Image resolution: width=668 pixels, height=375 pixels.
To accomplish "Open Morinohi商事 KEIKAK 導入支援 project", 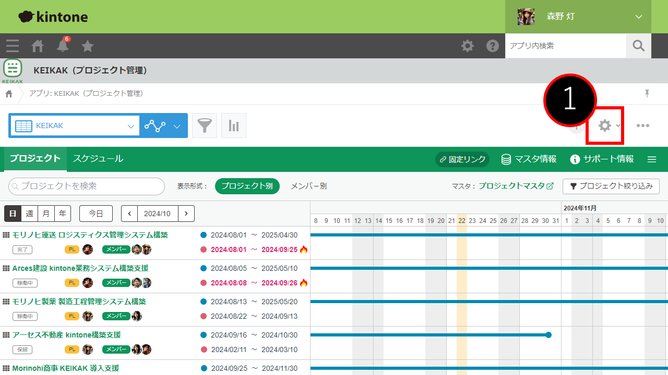I will 66,368.
